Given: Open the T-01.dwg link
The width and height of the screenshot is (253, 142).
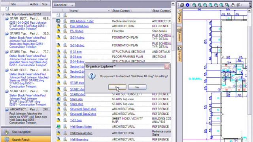Looking at the screenshot, I should (x=76, y=120).
